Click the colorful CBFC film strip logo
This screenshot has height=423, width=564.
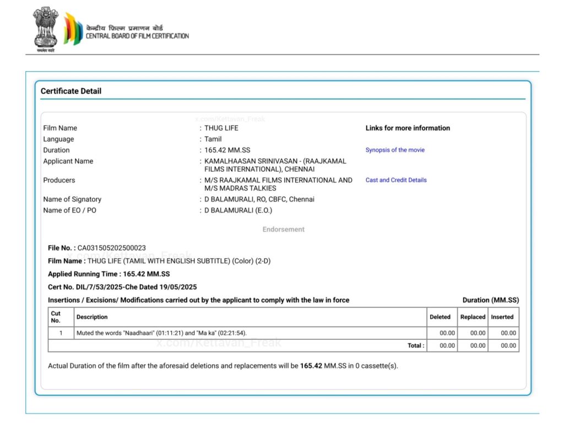73,29
